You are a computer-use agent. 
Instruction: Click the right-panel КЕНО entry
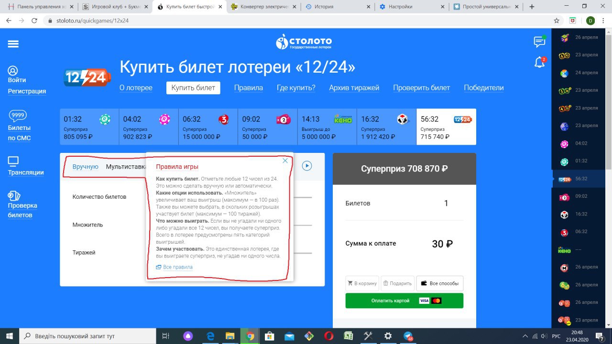(x=578, y=249)
